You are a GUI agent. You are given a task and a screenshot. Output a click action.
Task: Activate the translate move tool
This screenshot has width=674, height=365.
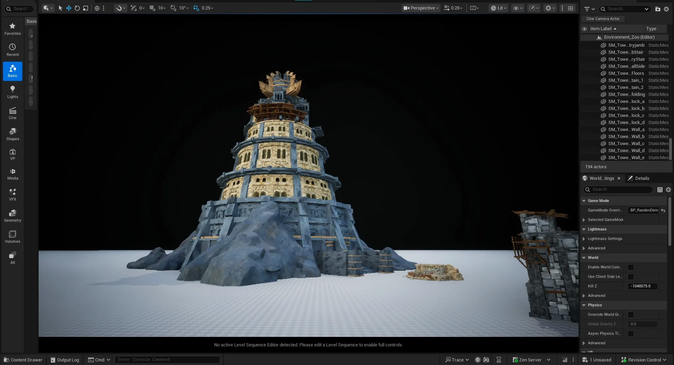[69, 8]
